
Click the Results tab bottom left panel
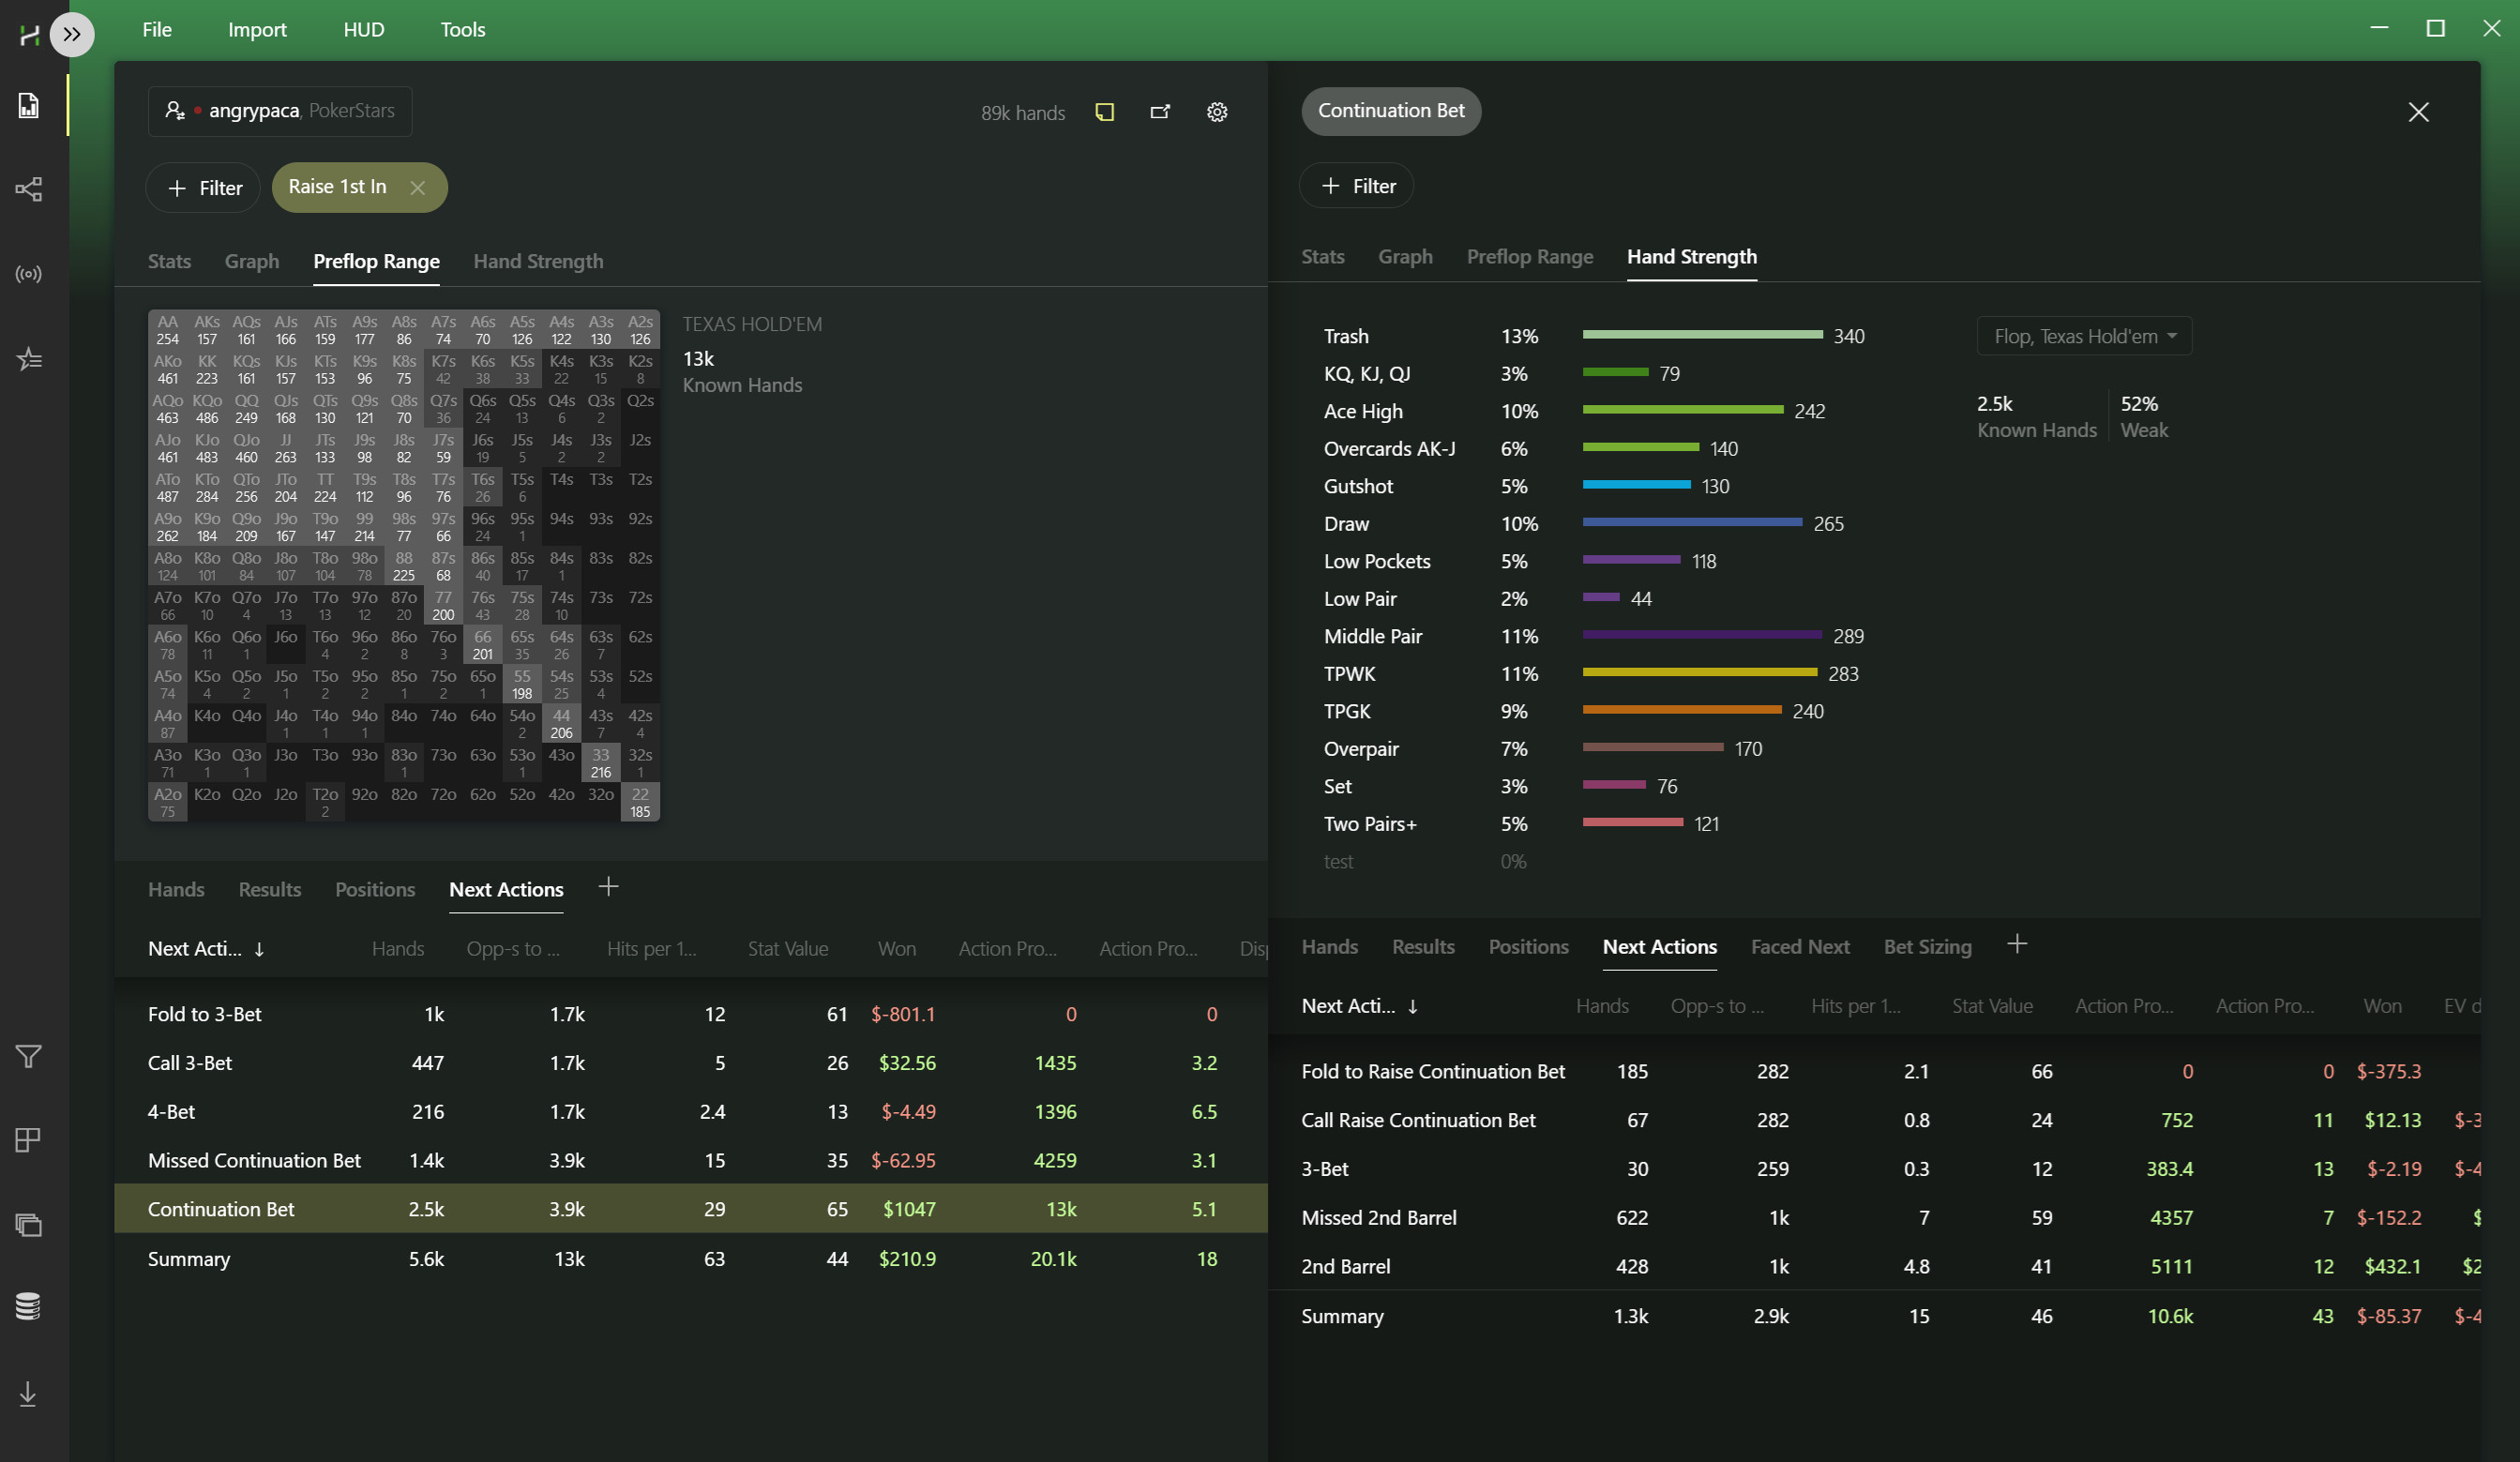[x=268, y=889]
